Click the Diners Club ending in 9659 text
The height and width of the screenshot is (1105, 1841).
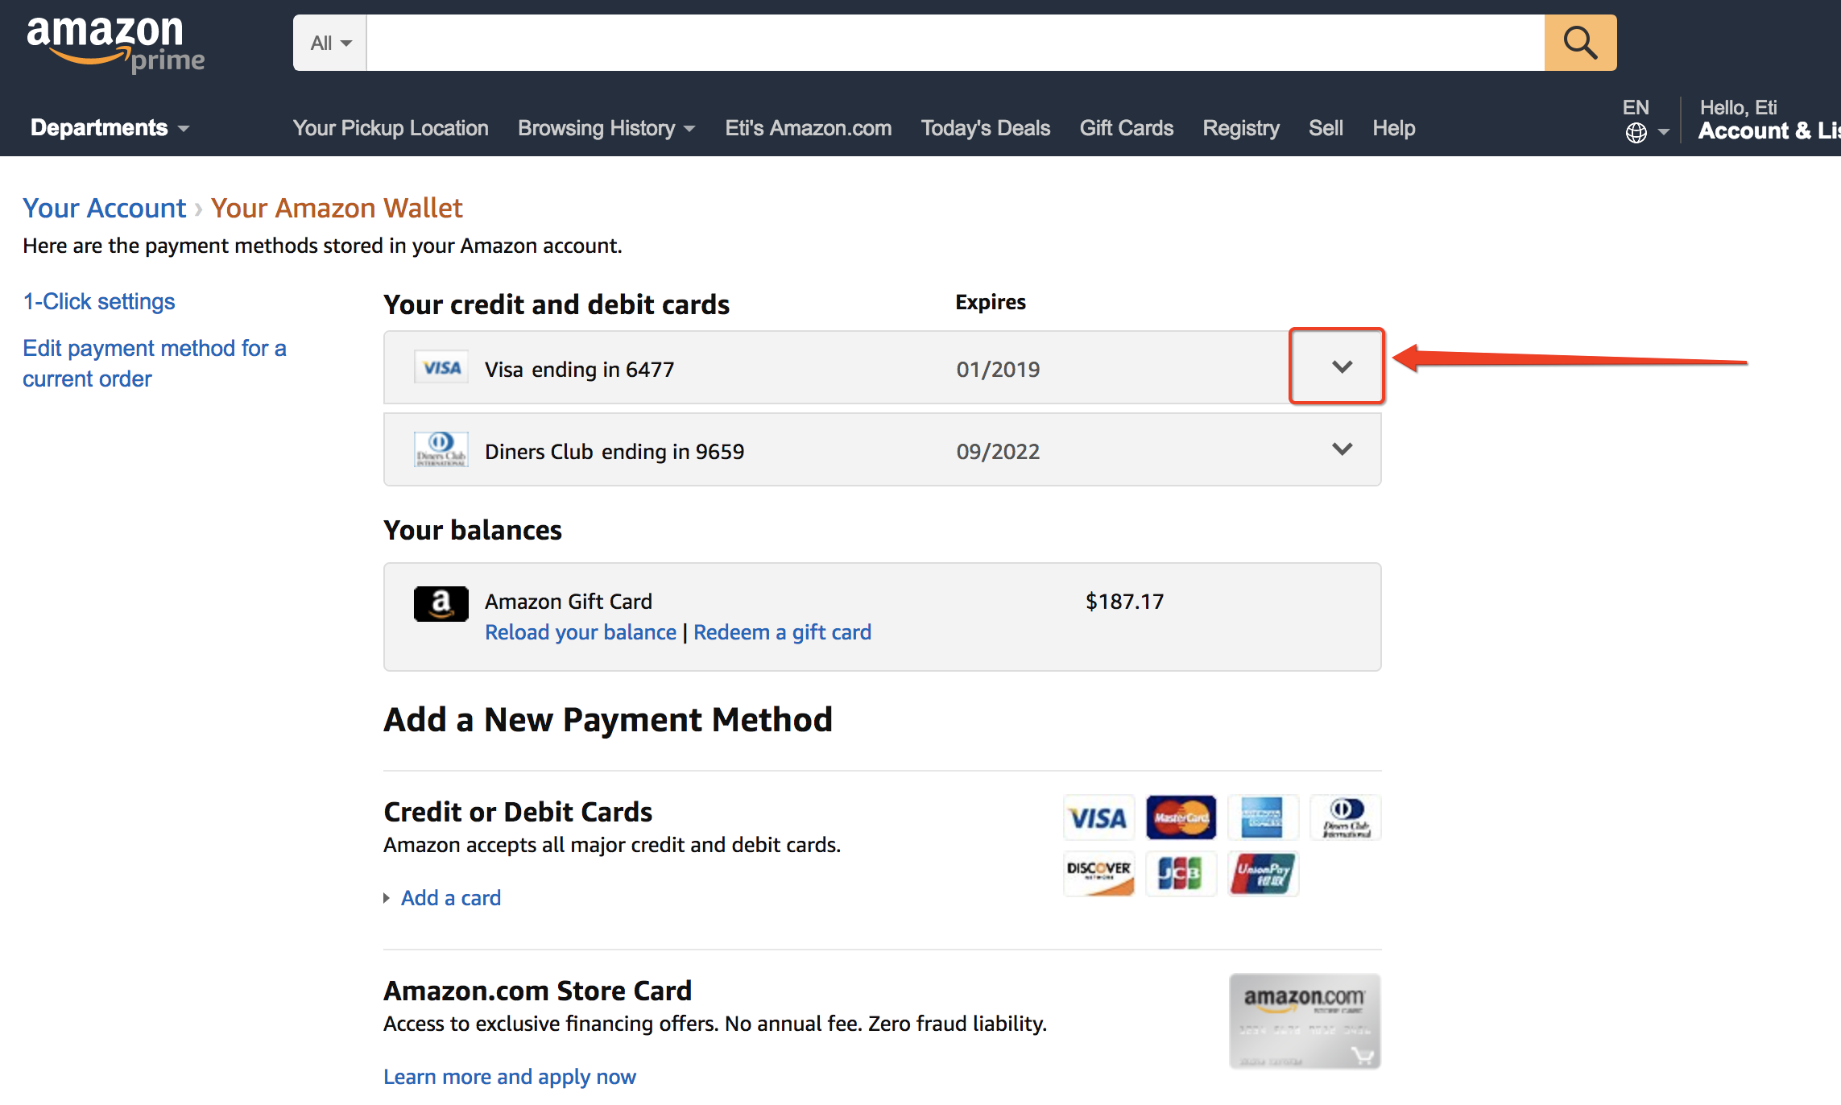pos(614,451)
